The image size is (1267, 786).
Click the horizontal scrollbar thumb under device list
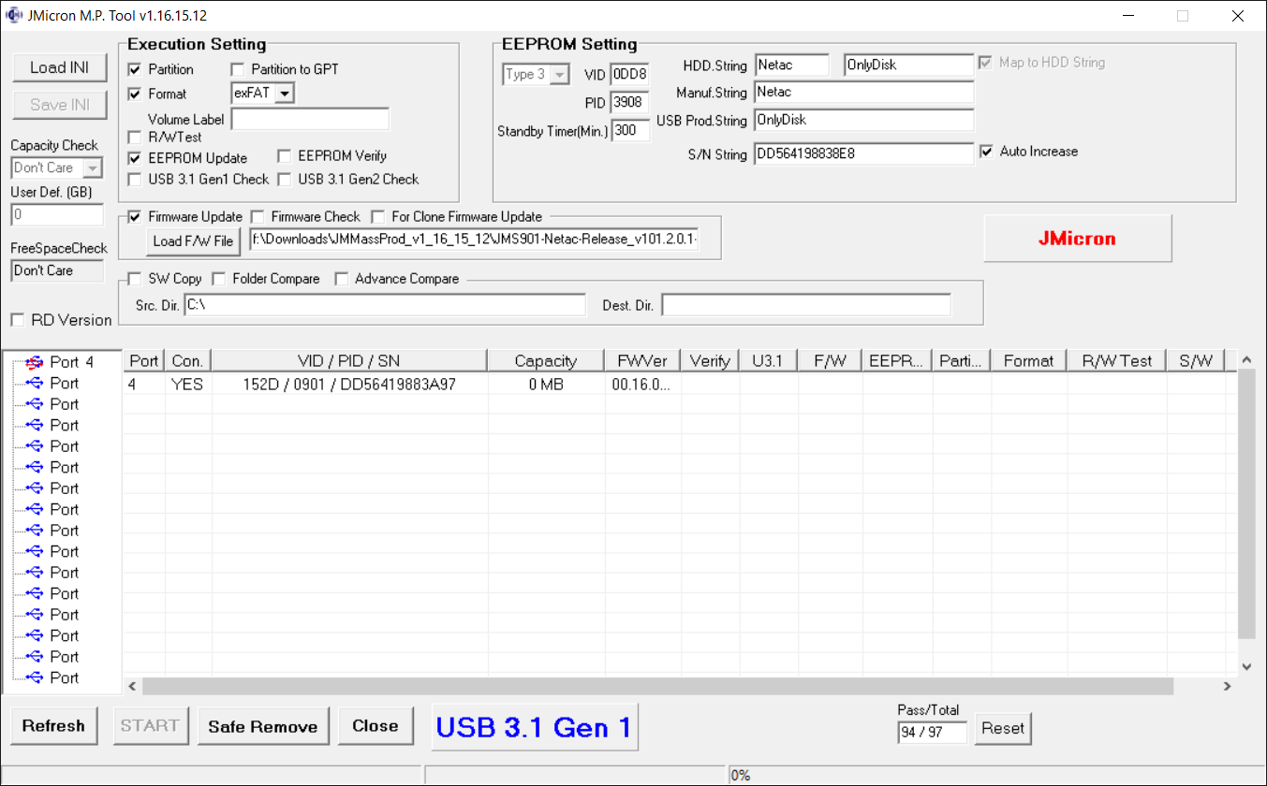click(657, 687)
